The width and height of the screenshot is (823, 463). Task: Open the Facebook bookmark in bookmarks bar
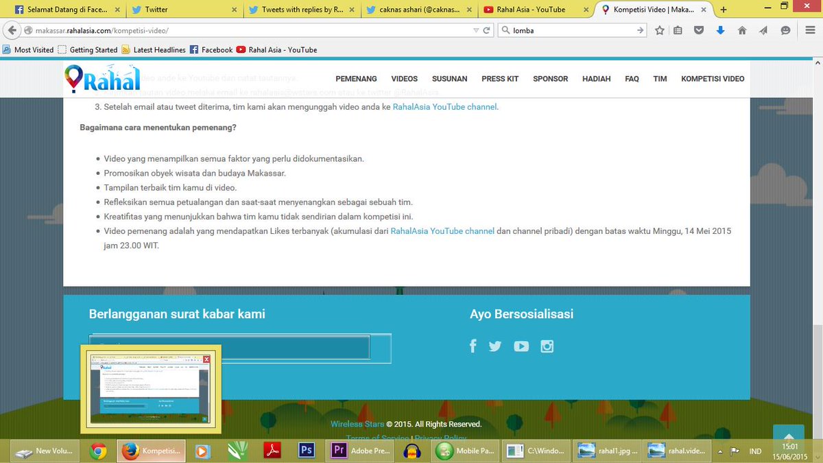tap(211, 49)
